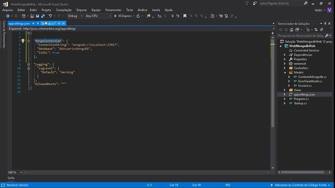Collapse the LogLevel JSON block
Image resolution: width=335 pixels, height=188 pixels.
[28, 68]
